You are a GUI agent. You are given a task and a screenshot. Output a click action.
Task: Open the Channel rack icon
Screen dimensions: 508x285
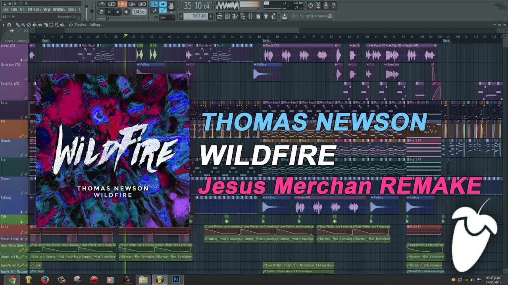[x=227, y=16]
